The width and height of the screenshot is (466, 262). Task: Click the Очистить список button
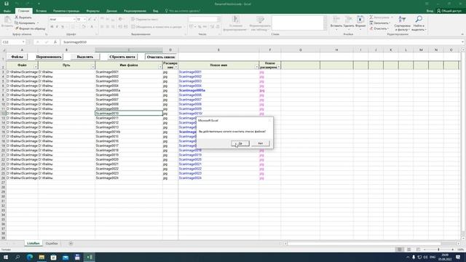[161, 57]
